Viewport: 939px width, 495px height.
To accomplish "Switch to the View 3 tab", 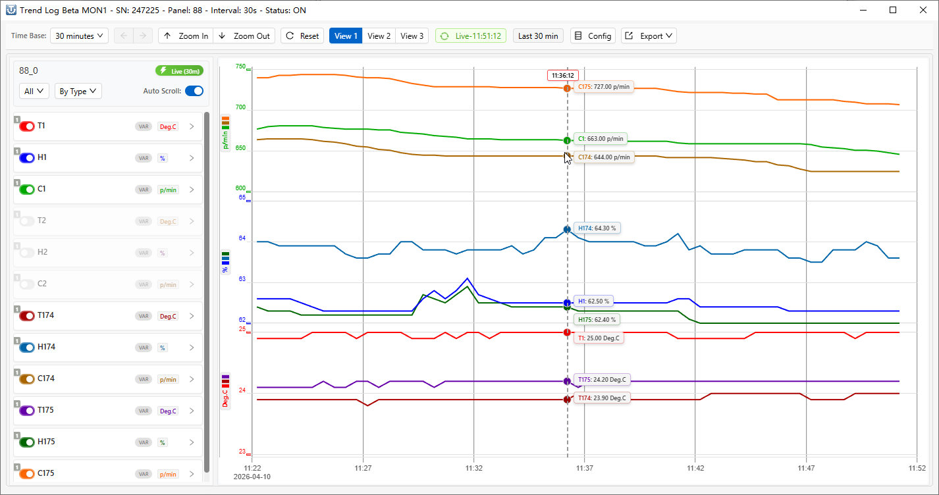I will pos(412,36).
